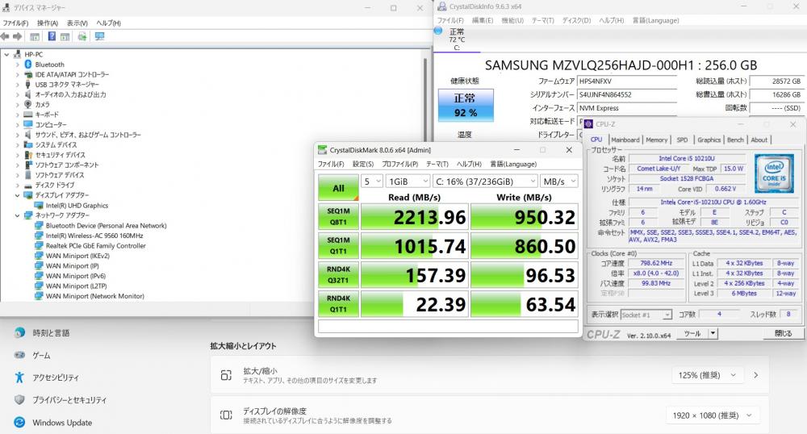Open the Theme menu in CrystalDiskInfo
Viewport: 807px width, 434px height.
(x=542, y=20)
